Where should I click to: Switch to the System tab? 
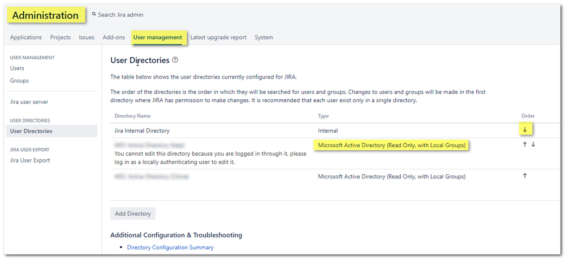tap(264, 37)
